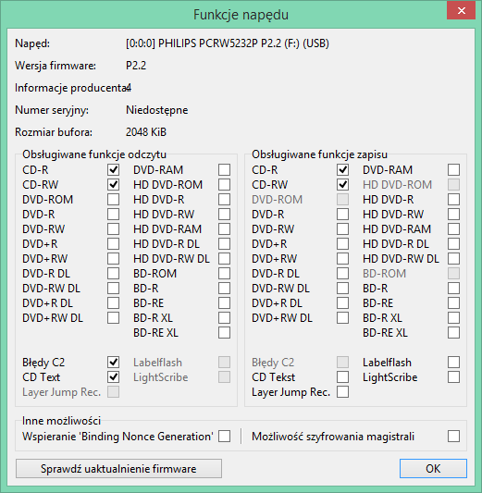Image resolution: width=482 pixels, height=493 pixels.
Task: Toggle DVD-R DL checkbox in read functions
Action: pos(113,273)
